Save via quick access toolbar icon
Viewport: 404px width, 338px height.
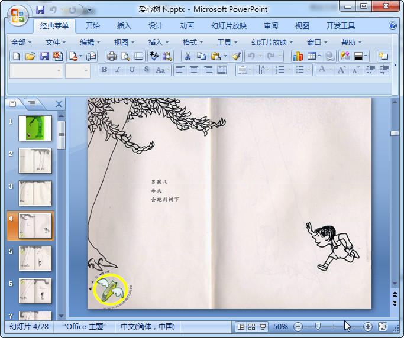(40, 10)
